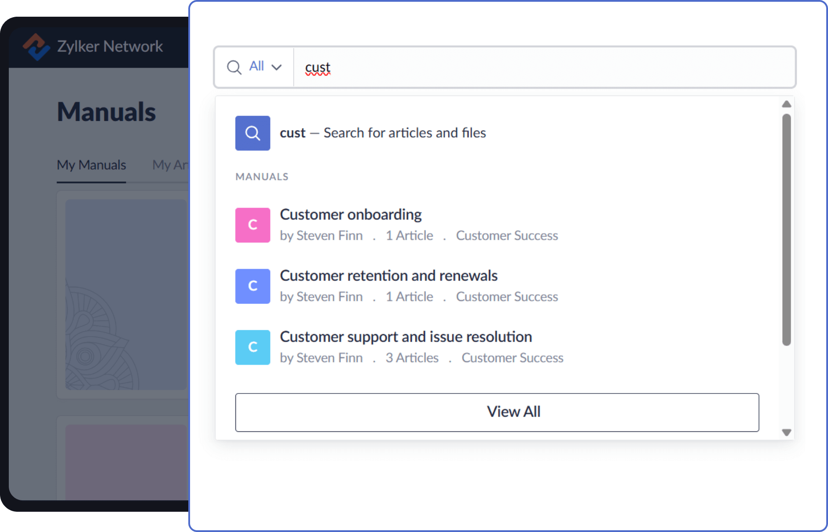Select the cyan Customer support manual icon

pyautogui.click(x=253, y=347)
